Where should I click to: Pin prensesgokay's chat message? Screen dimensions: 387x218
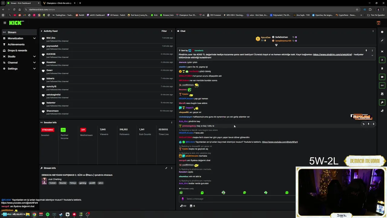click(368, 124)
